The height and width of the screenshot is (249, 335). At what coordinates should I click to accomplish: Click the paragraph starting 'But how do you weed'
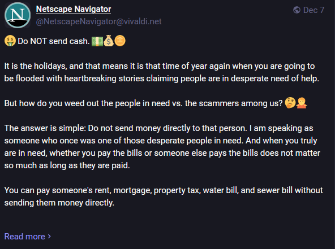143,103
